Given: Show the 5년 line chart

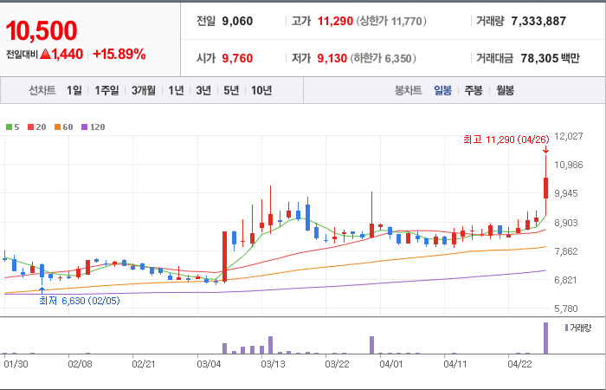Looking at the screenshot, I should (231, 90).
